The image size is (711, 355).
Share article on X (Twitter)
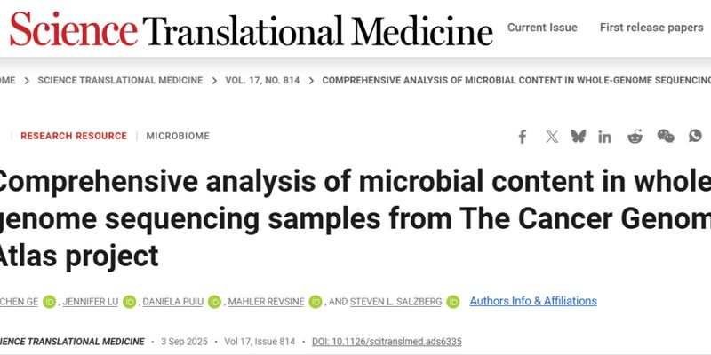click(x=552, y=136)
